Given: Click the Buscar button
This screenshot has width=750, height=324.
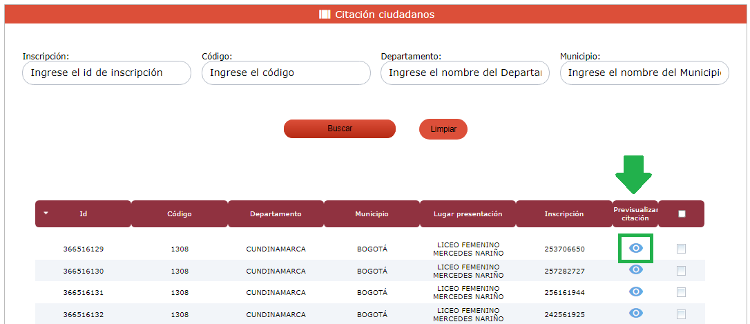Looking at the screenshot, I should (x=340, y=129).
